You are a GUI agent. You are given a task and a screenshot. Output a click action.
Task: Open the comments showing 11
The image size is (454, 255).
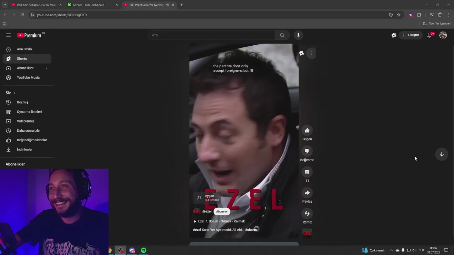pyautogui.click(x=307, y=172)
